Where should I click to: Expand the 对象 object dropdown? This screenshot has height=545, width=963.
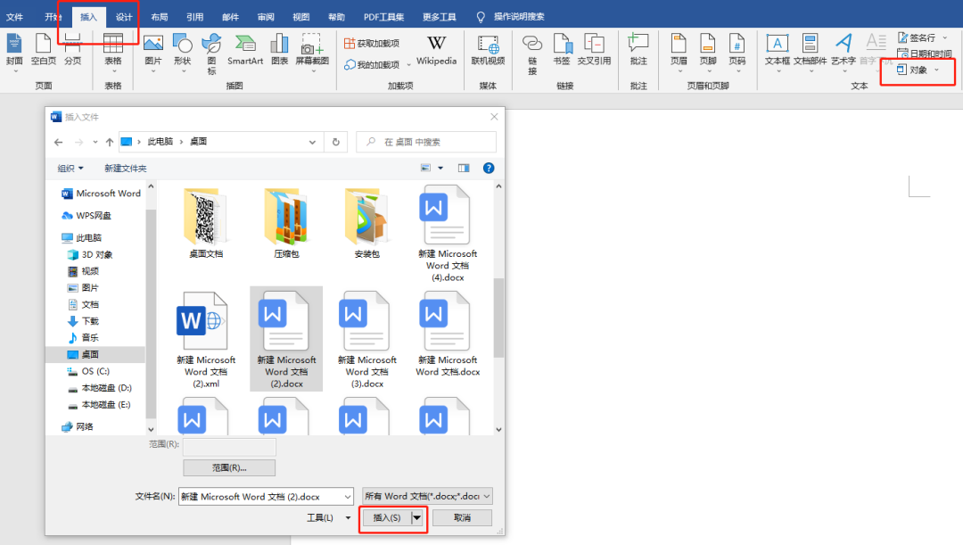[936, 70]
